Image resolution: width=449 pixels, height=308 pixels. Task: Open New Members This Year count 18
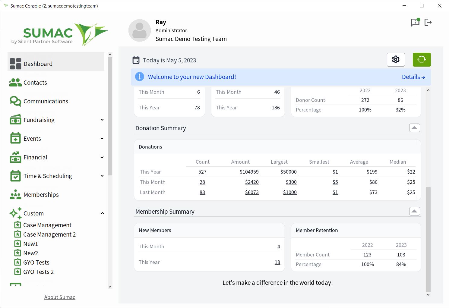[x=277, y=262]
